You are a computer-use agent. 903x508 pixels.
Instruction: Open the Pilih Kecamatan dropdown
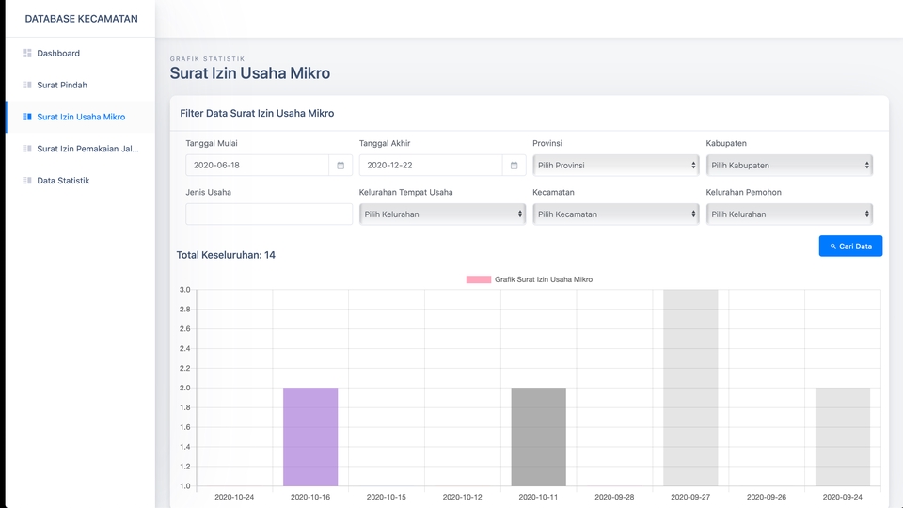click(x=615, y=214)
